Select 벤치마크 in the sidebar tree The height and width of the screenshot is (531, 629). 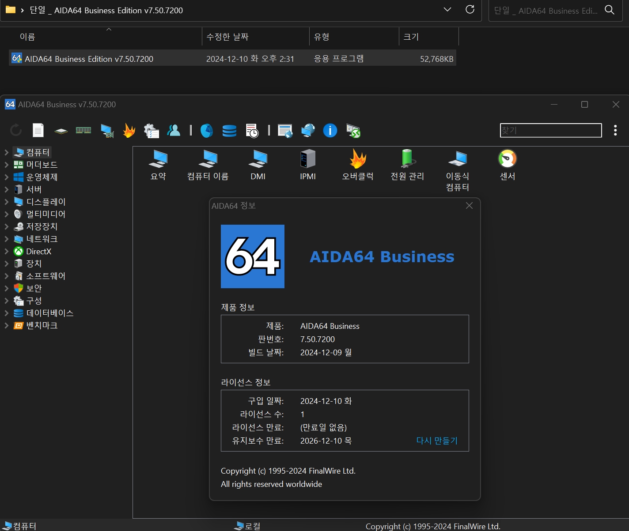[x=42, y=325]
